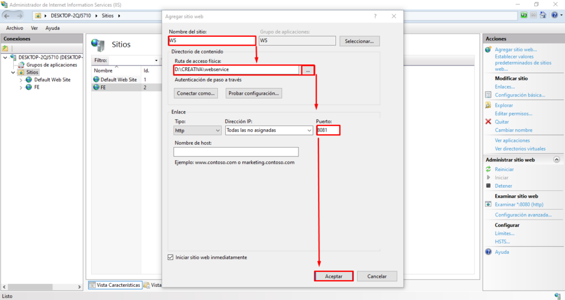Click Establecer valores predeterminados de sitios web link
The width and height of the screenshot is (565, 300).
point(523,63)
